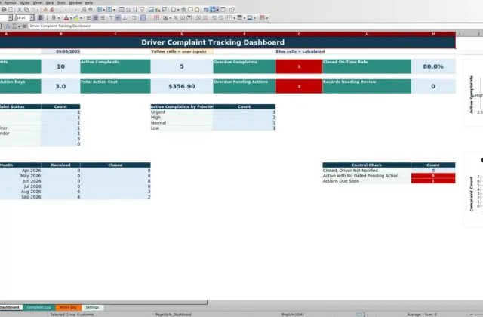Image resolution: width=483 pixels, height=317 pixels.
Task: Open the Insert Row dropdown arrow
Action: [x=104, y=10]
